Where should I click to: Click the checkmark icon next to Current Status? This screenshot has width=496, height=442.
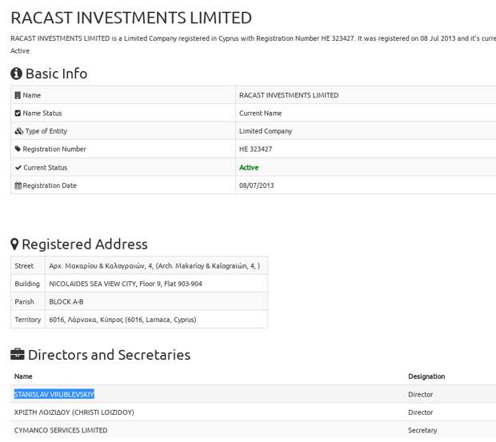(18, 167)
